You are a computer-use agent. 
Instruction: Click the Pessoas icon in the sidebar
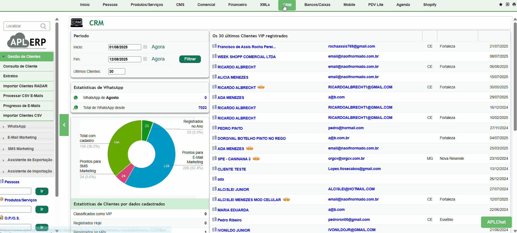[2, 181]
